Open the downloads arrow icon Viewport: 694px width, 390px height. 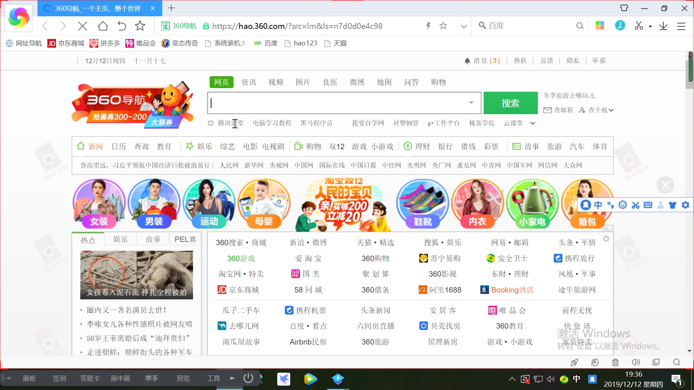click(x=663, y=26)
